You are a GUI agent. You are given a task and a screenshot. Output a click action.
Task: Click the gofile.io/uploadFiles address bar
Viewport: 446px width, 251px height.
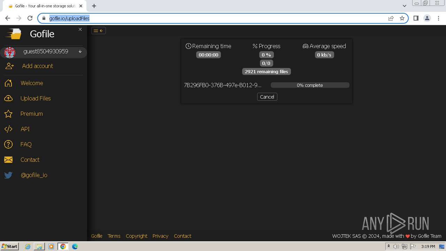click(223, 18)
